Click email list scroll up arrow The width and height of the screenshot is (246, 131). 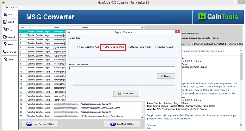coord(142,27)
